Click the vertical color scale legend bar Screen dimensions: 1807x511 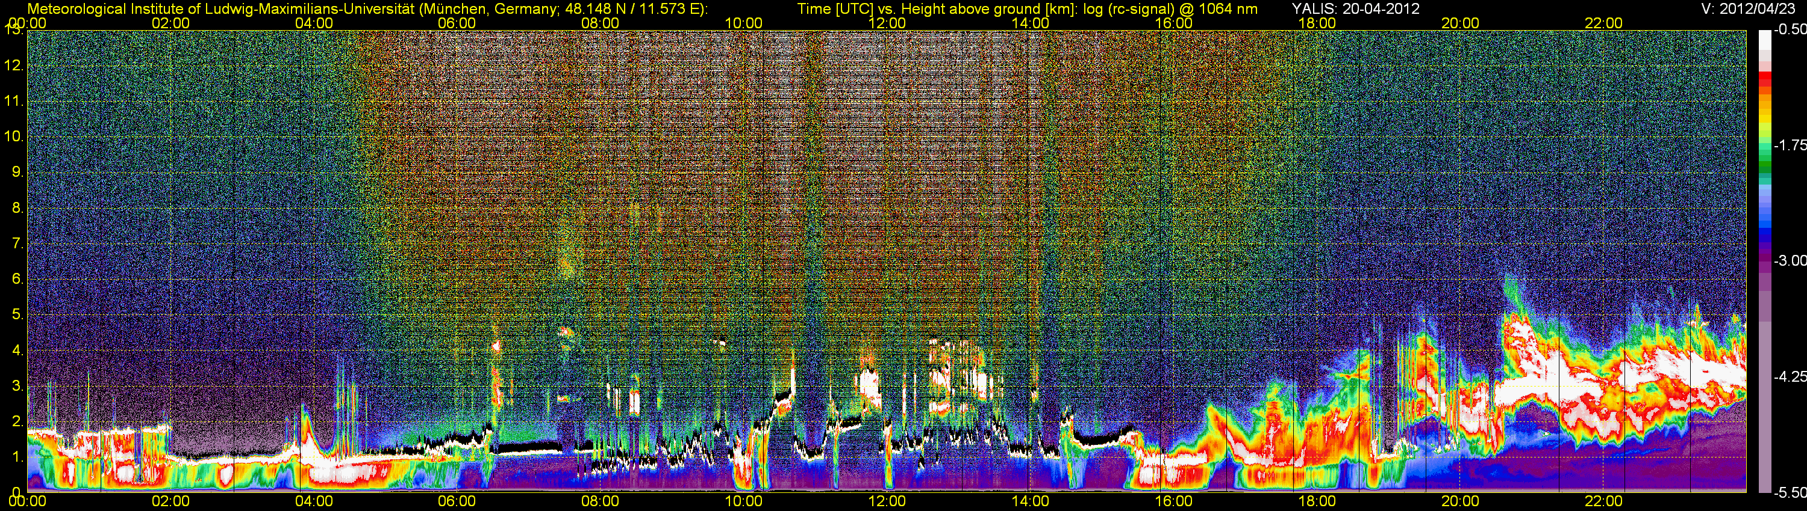[x=1764, y=261]
